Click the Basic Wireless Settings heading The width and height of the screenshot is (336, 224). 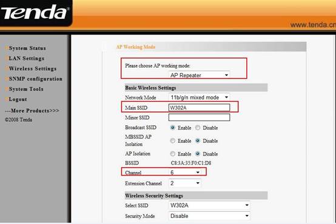coord(150,88)
